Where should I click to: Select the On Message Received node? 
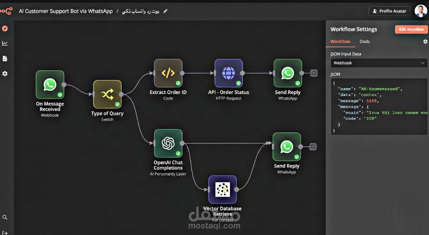coord(50,84)
